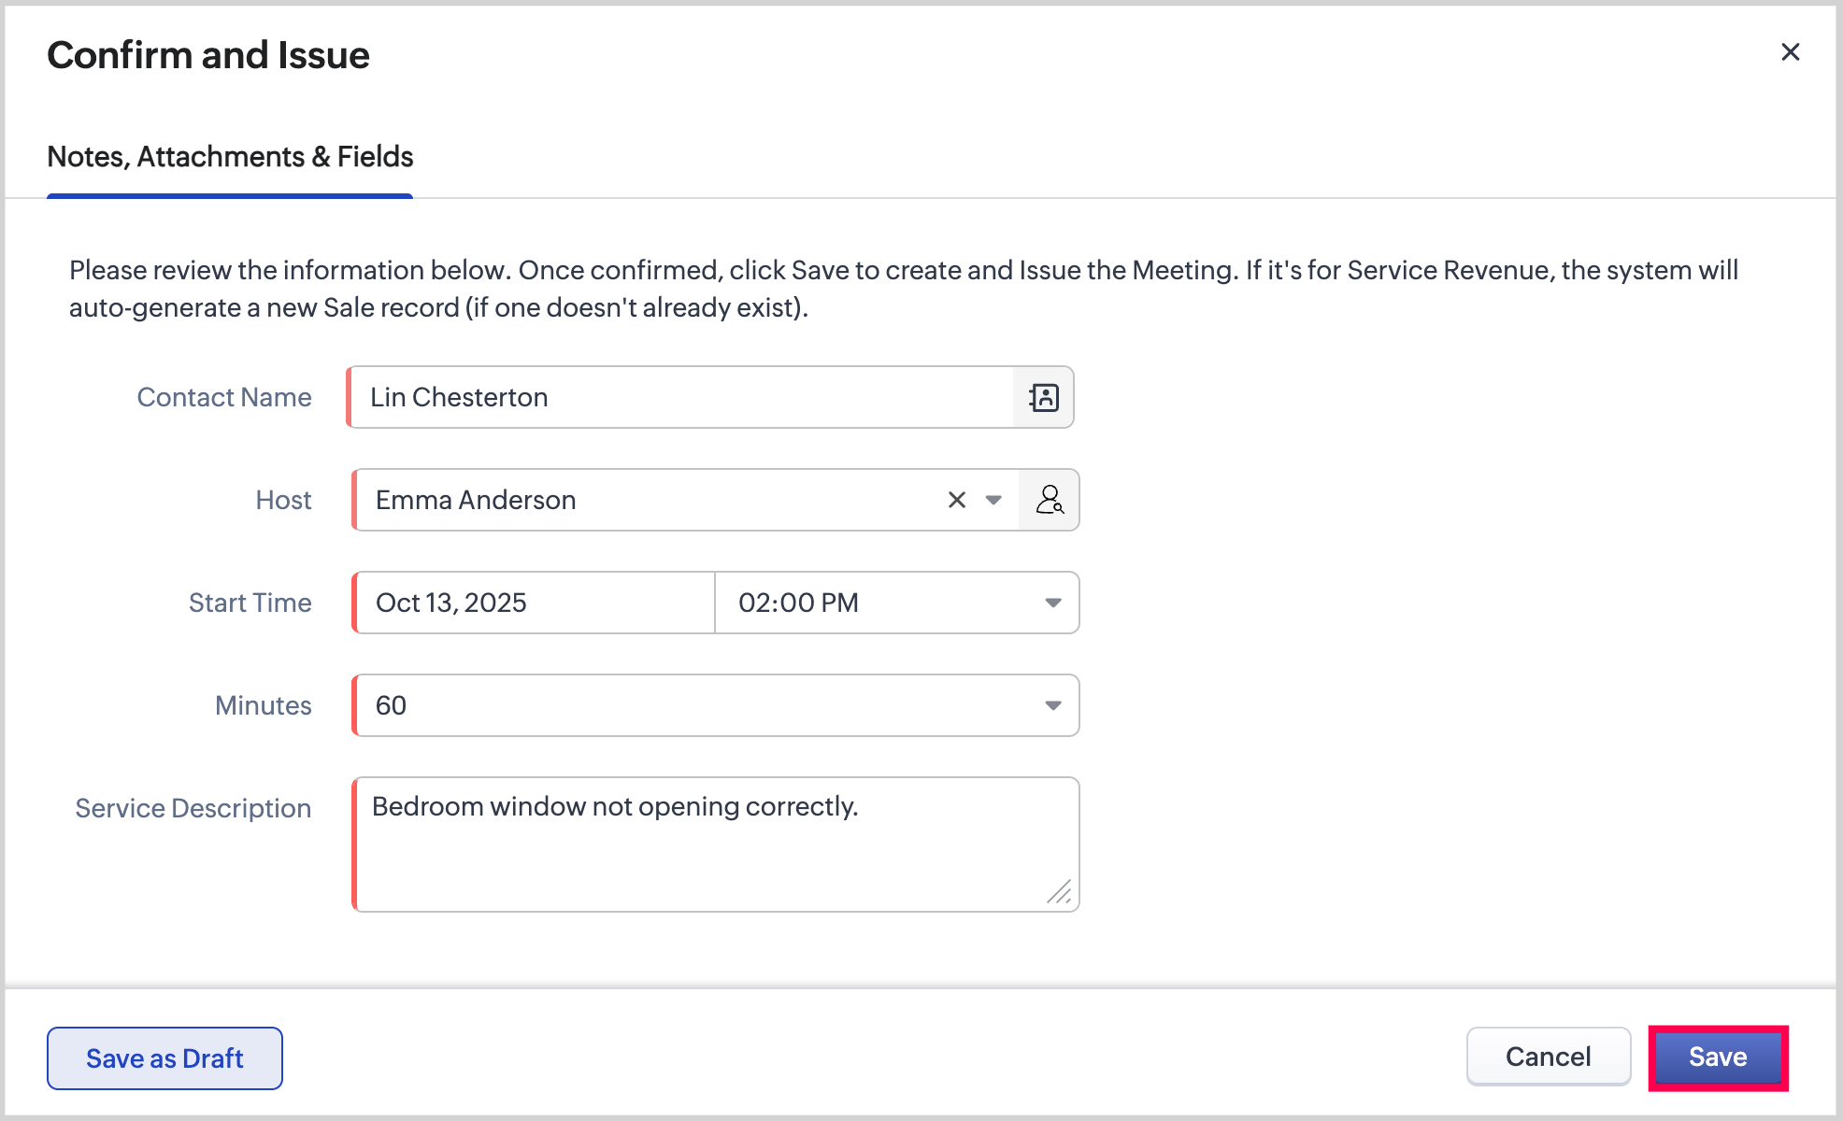Click the Emma Anderson host field
Screen dimensions: 1843x1121
click(x=645, y=501)
